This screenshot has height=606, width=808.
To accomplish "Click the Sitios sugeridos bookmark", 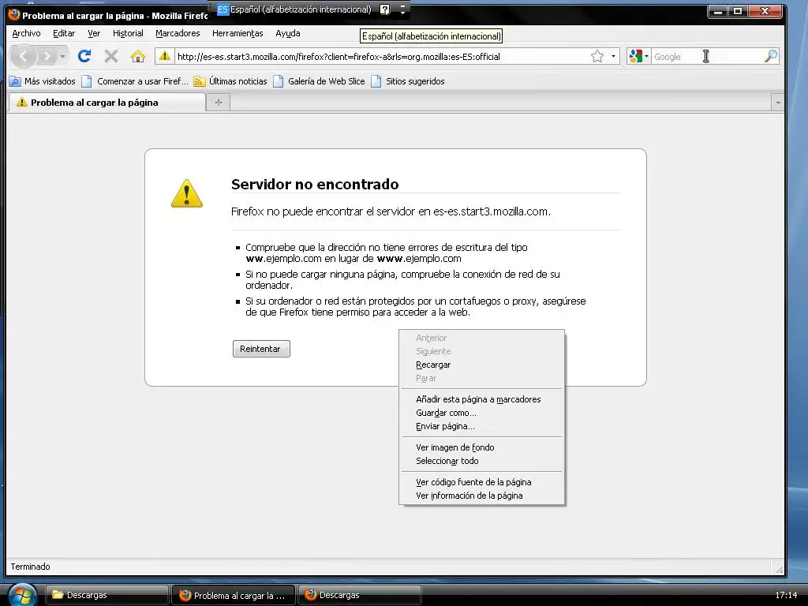I will (x=408, y=81).
